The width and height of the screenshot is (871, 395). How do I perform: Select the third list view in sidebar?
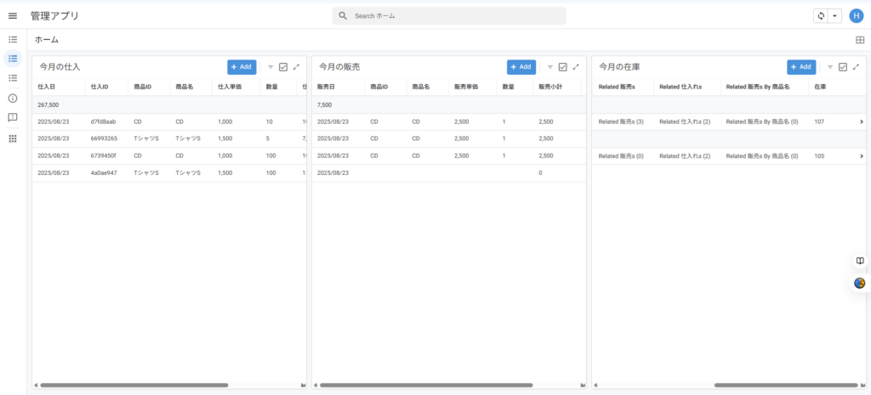click(x=13, y=78)
